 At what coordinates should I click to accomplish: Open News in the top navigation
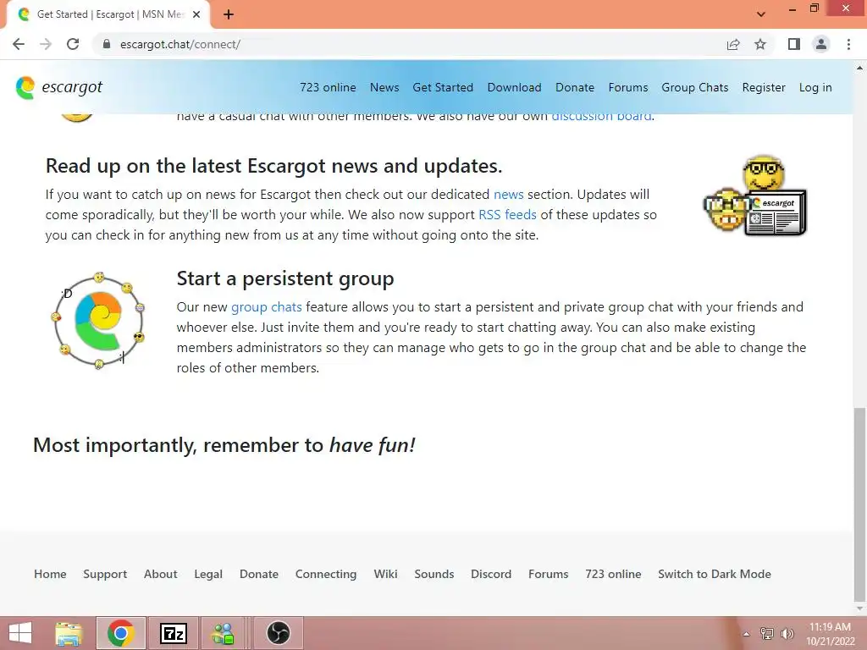384,87
